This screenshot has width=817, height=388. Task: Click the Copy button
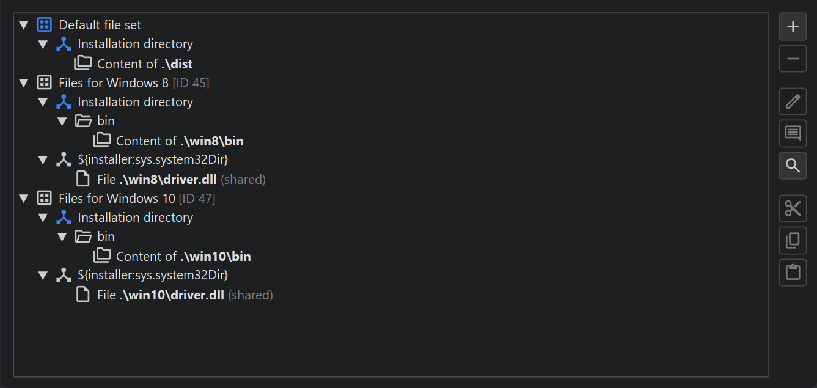pos(793,240)
